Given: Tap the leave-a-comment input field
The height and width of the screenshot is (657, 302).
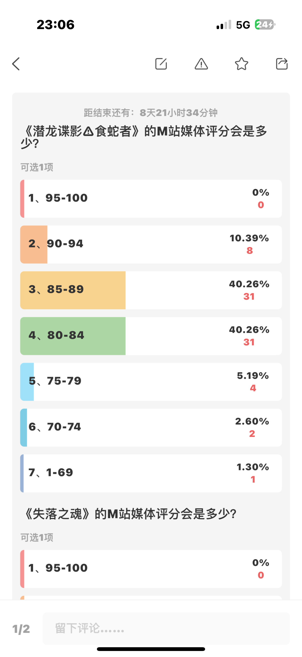Looking at the screenshot, I should 166,629.
